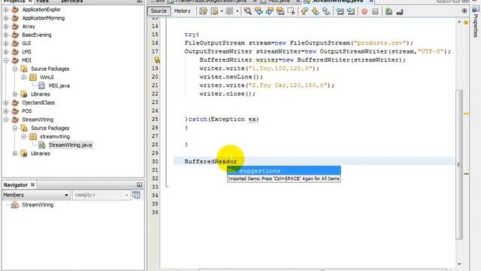Click the scroll up arrow in editor
Viewport: 481px width, 271px height.
459,22
